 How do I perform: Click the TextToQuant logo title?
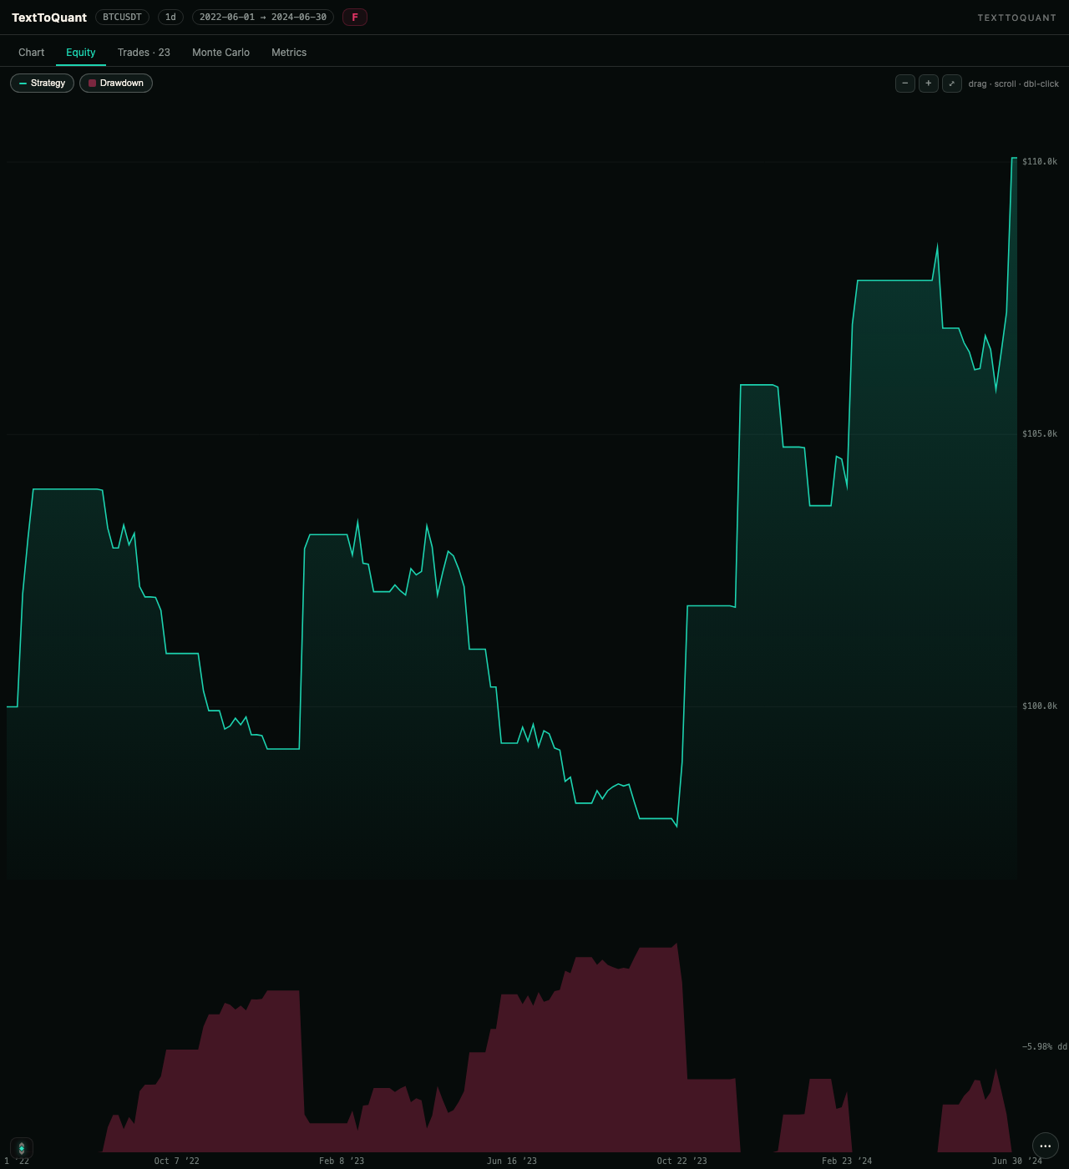tap(49, 18)
